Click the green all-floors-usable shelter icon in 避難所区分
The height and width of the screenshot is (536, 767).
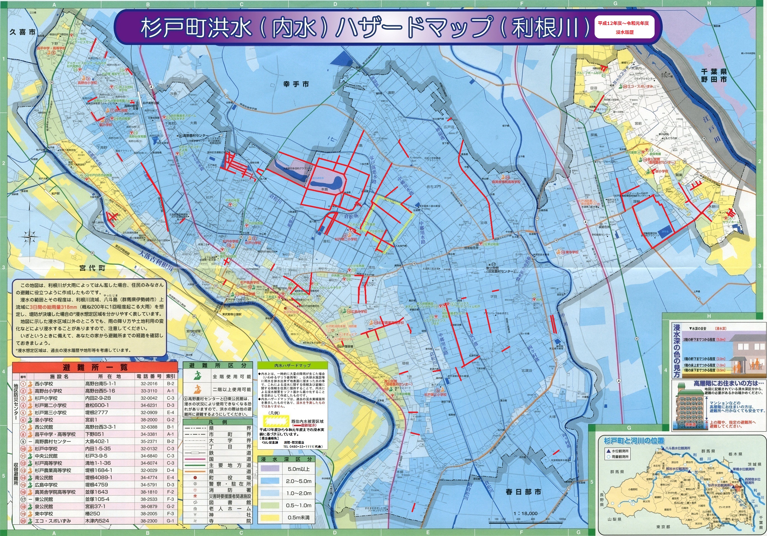click(x=198, y=376)
